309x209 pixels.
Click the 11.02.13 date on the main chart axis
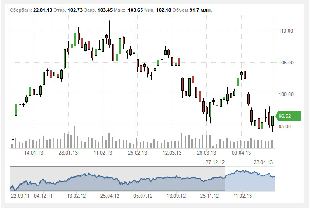click(103, 153)
